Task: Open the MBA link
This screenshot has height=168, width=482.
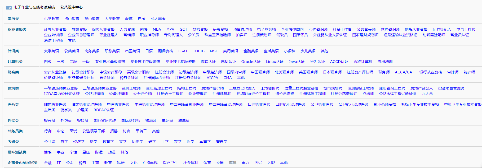Action: coord(157,29)
